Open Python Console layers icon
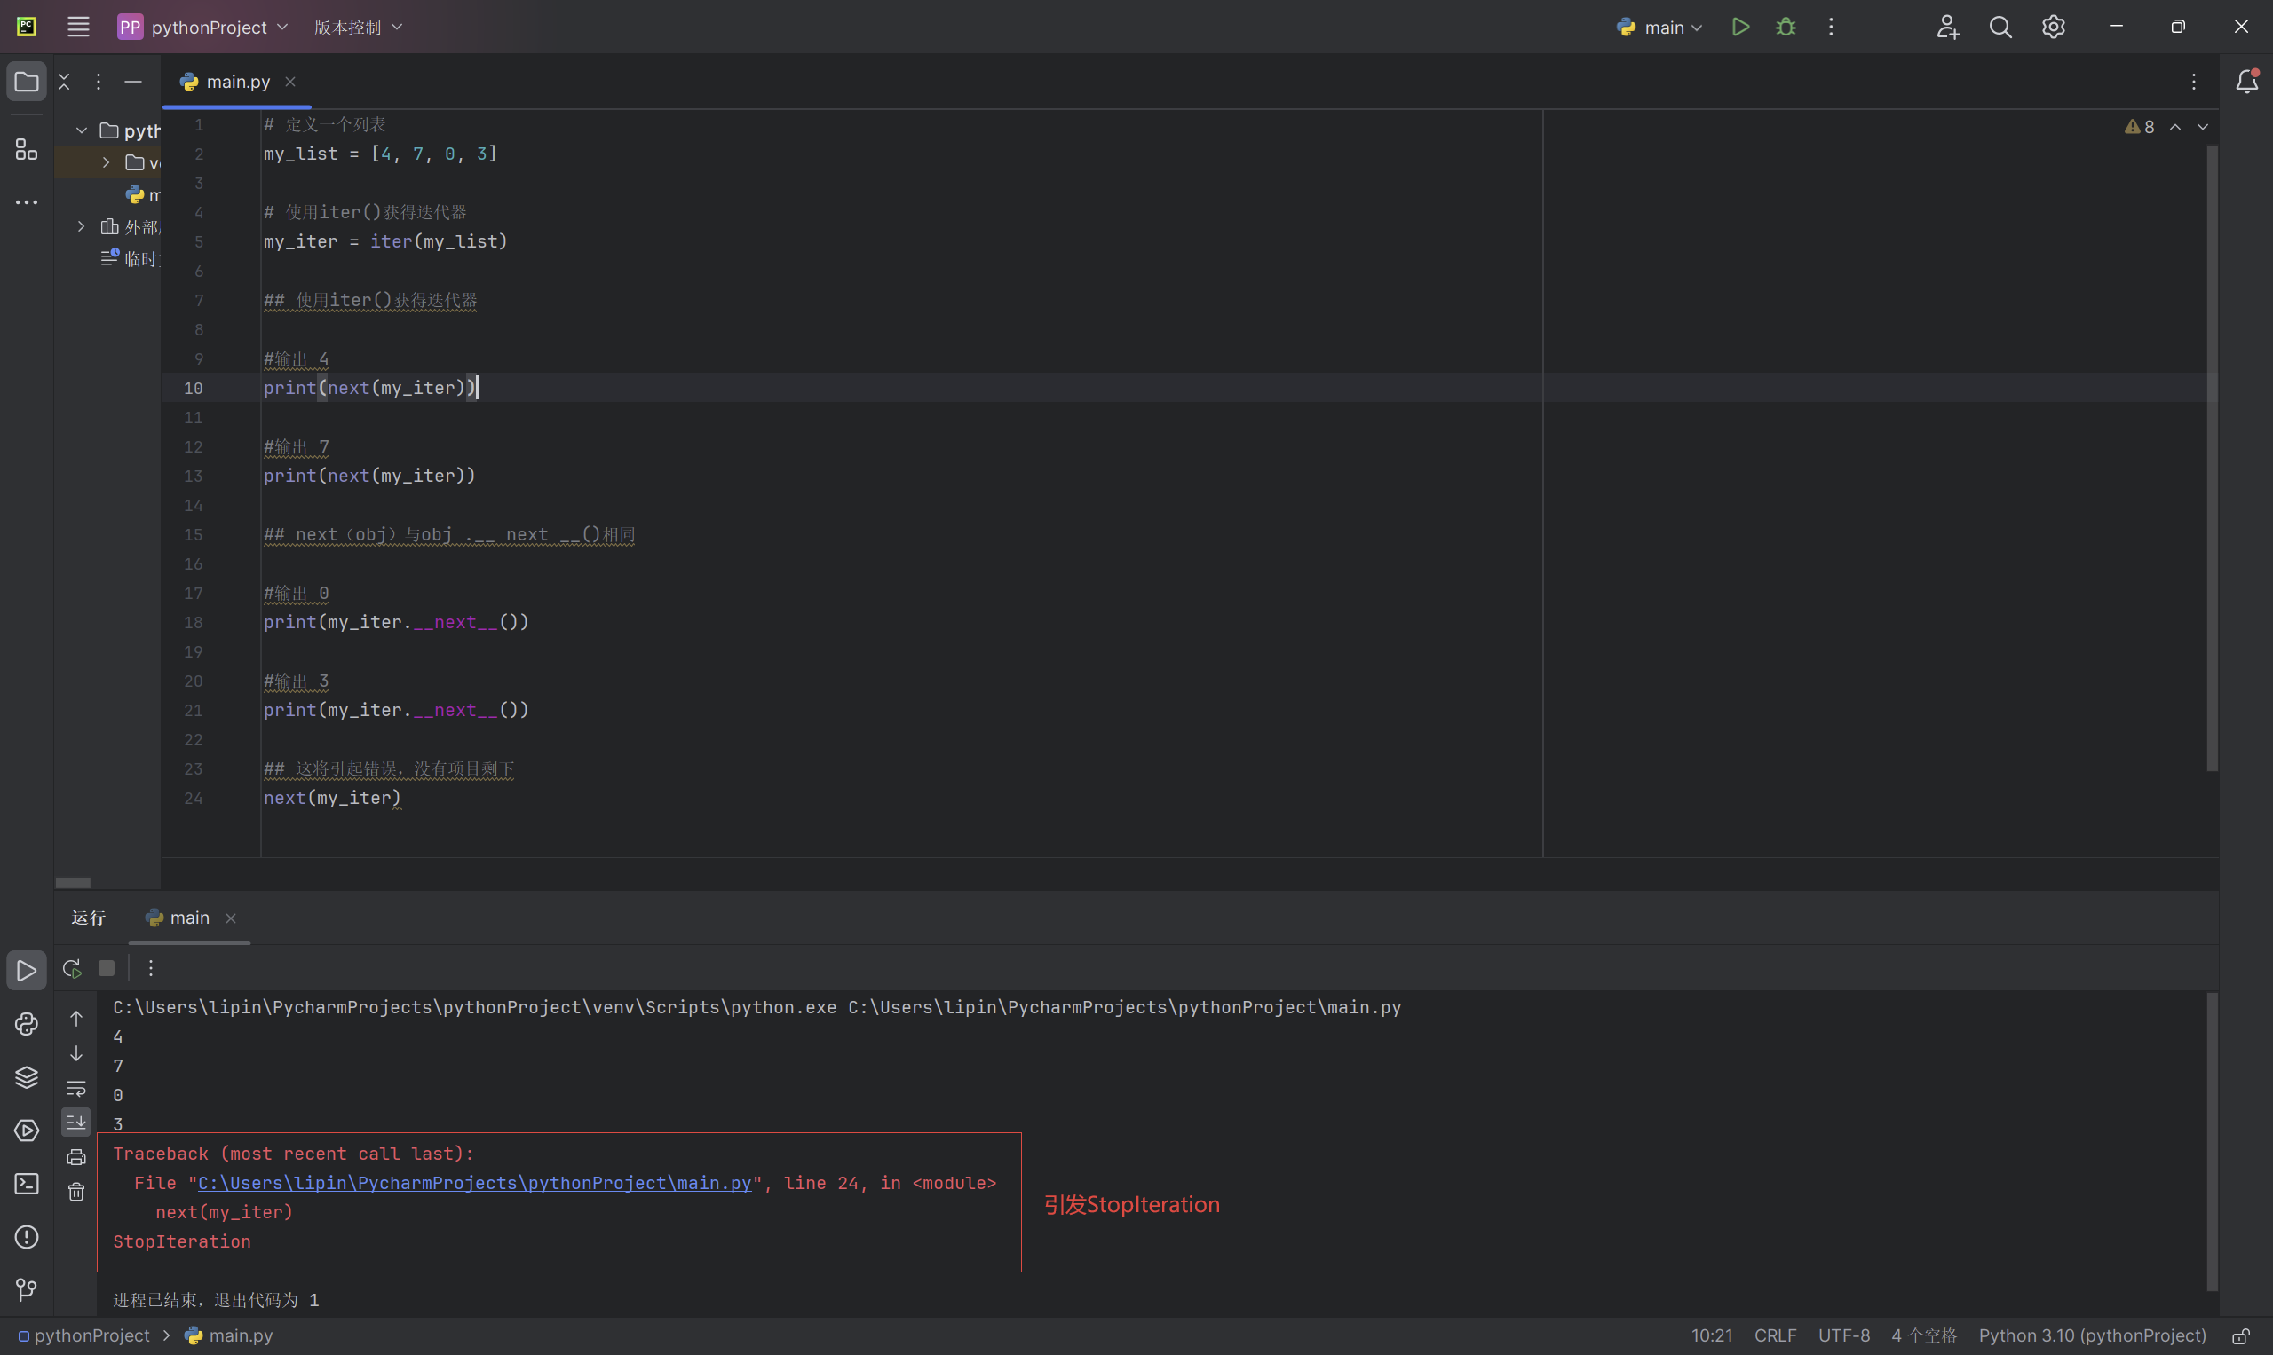The height and width of the screenshot is (1355, 2273). pos(27,1076)
